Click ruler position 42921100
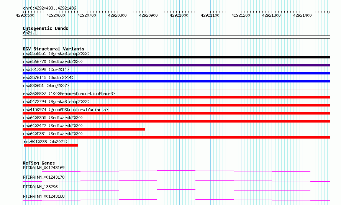 coord(210,15)
